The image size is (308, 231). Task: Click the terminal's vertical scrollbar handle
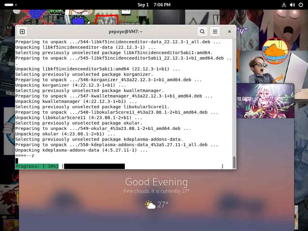pyautogui.click(x=234, y=162)
